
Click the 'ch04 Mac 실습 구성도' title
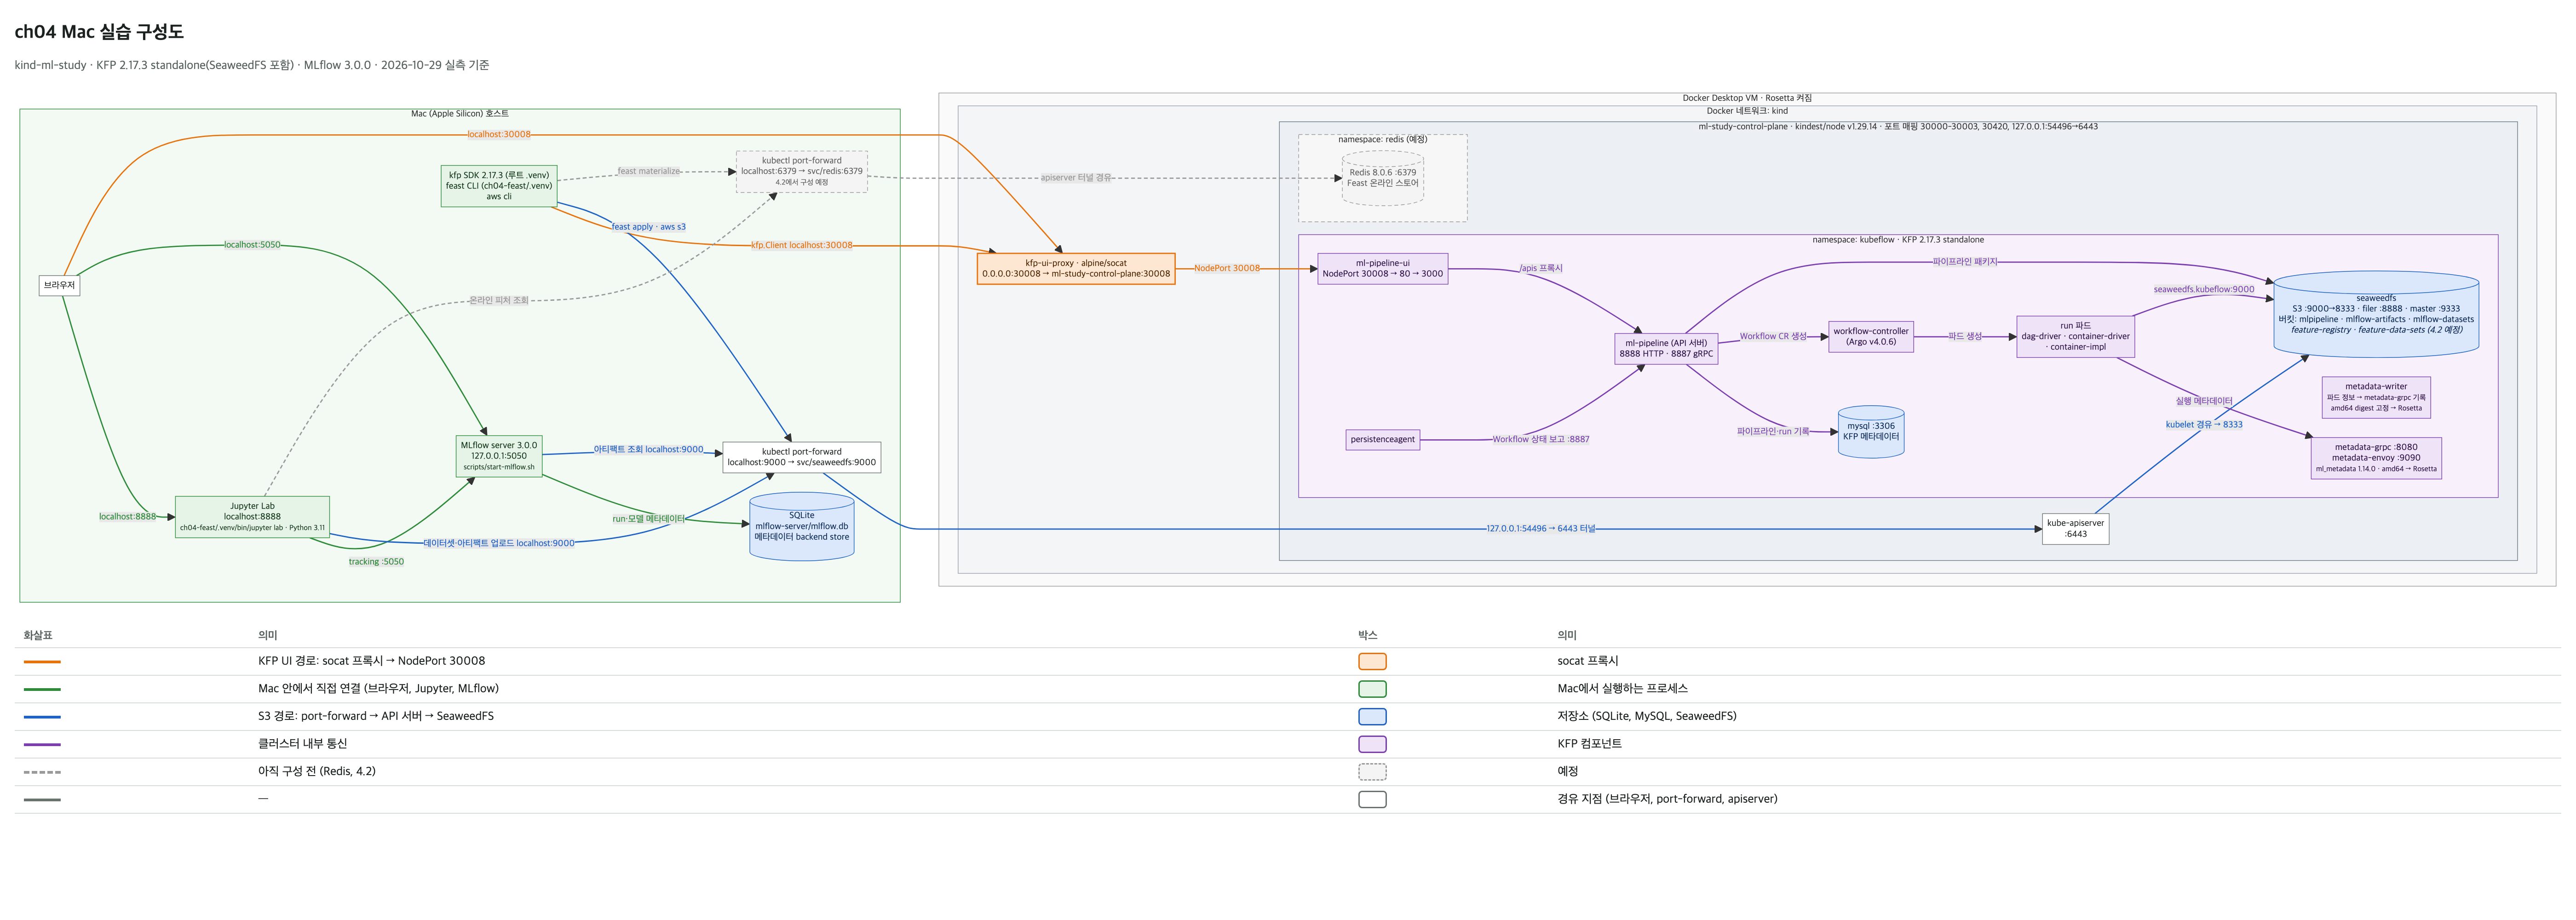[x=99, y=32]
